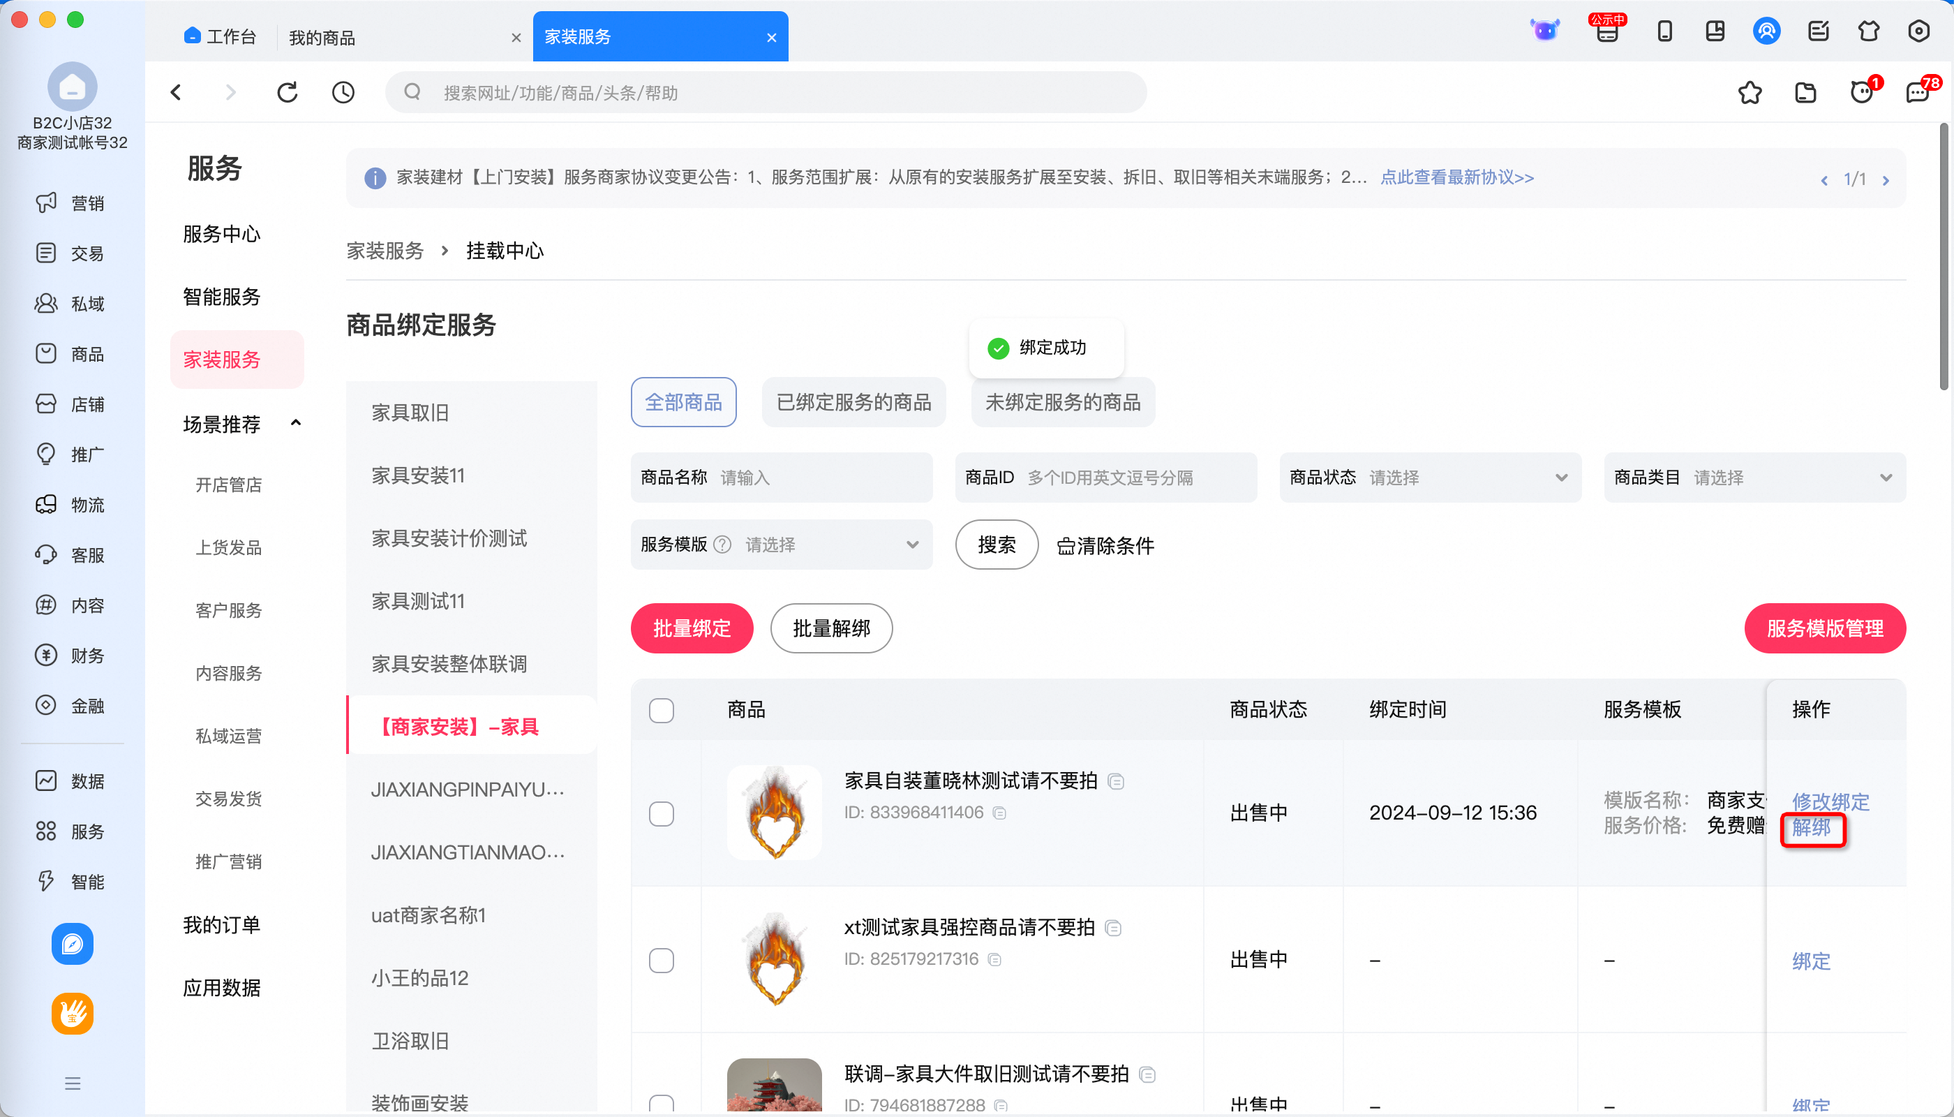The height and width of the screenshot is (1117, 1954).
Task: Click 清除条件 to clear filters
Action: (x=1105, y=545)
